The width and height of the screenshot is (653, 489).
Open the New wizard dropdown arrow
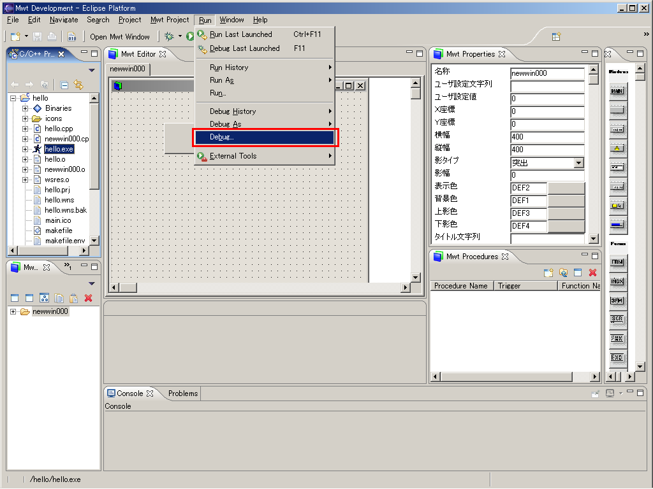tap(26, 36)
